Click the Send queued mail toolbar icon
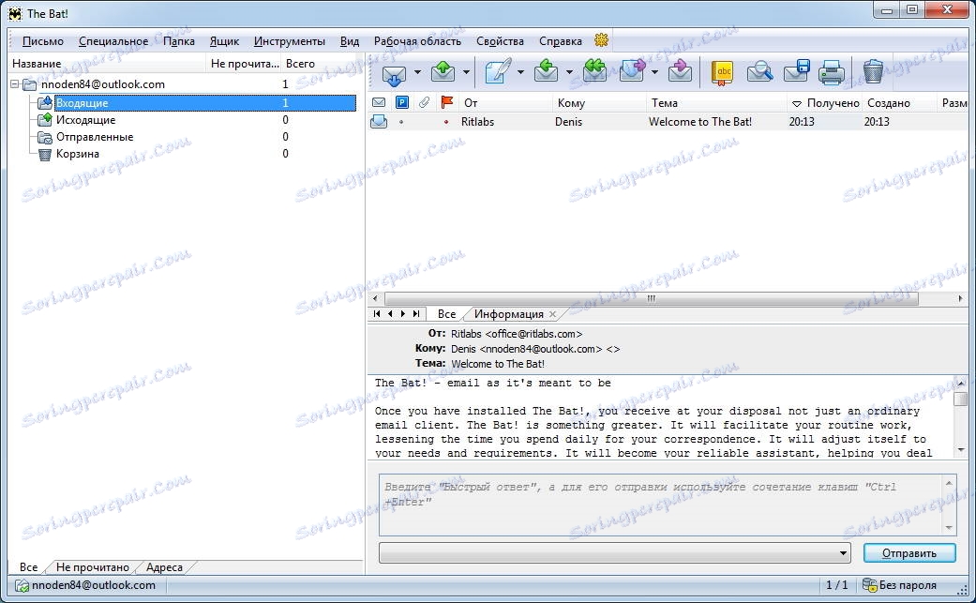 click(x=443, y=72)
